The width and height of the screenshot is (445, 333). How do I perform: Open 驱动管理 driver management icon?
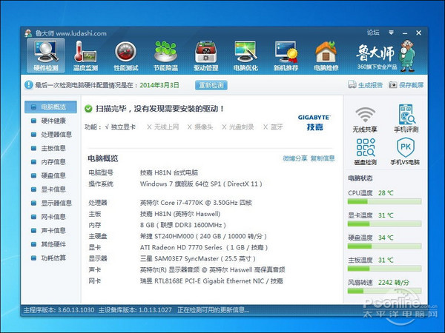click(205, 55)
